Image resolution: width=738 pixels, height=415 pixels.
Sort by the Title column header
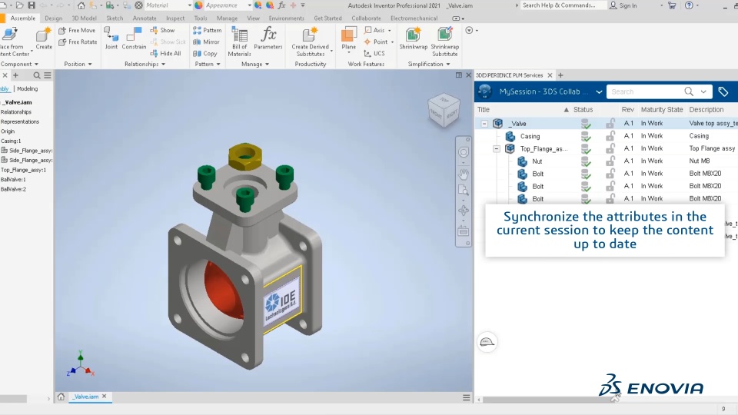click(484, 110)
